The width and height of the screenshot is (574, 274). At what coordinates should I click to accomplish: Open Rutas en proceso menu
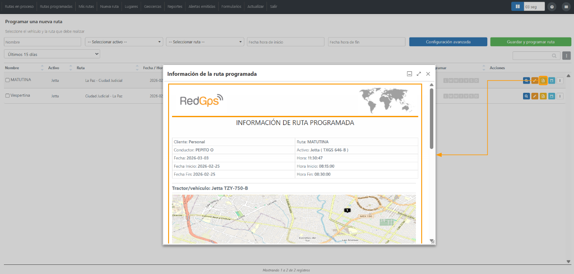[19, 7]
